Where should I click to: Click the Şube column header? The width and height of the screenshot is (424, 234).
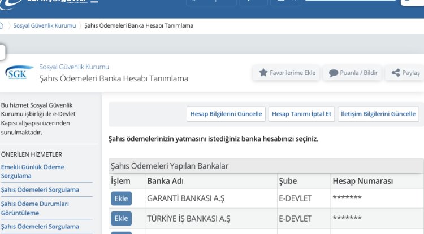point(304,181)
